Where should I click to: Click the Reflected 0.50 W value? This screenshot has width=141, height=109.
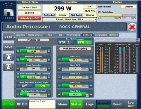[x=63, y=15]
